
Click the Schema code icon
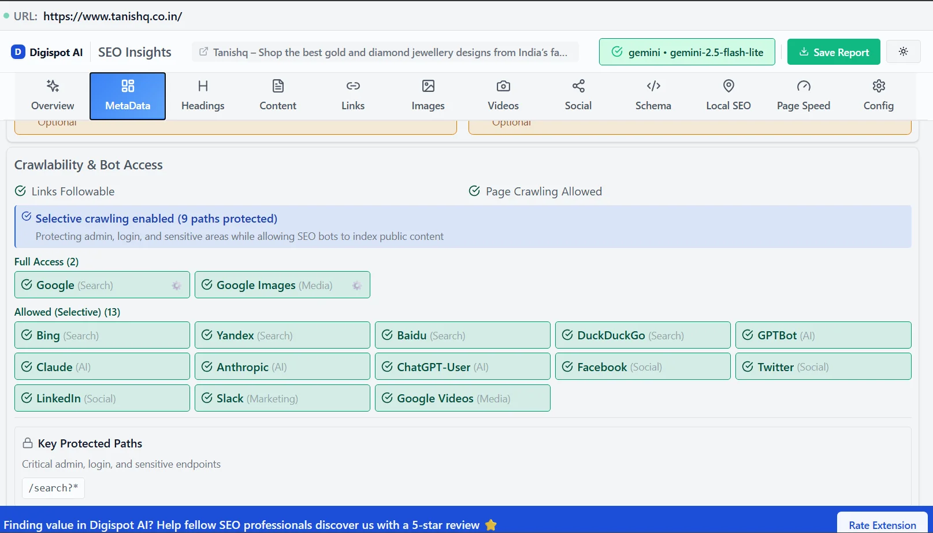coord(653,95)
